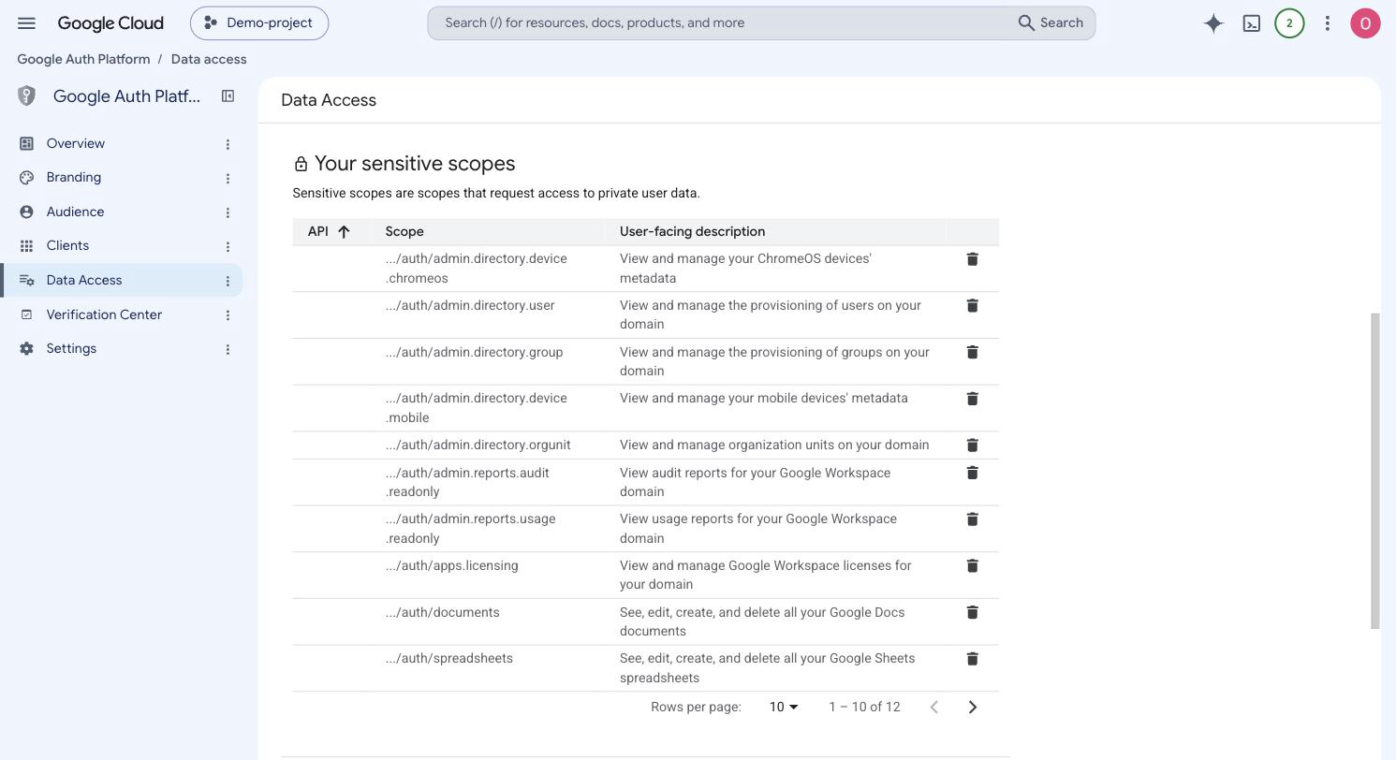This screenshot has height=760, width=1396.
Task: Delete the admin.reports.audit.readonly scope
Action: [x=972, y=473]
